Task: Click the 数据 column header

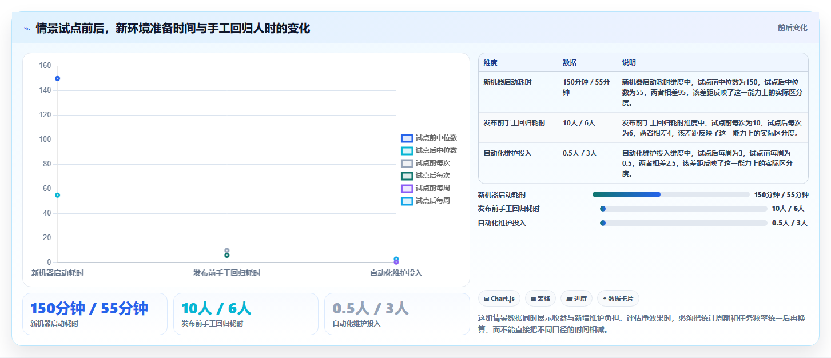Action: click(570, 63)
